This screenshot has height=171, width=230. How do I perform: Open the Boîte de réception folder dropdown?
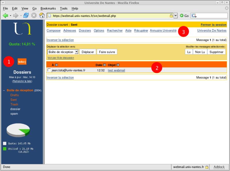[76, 52]
